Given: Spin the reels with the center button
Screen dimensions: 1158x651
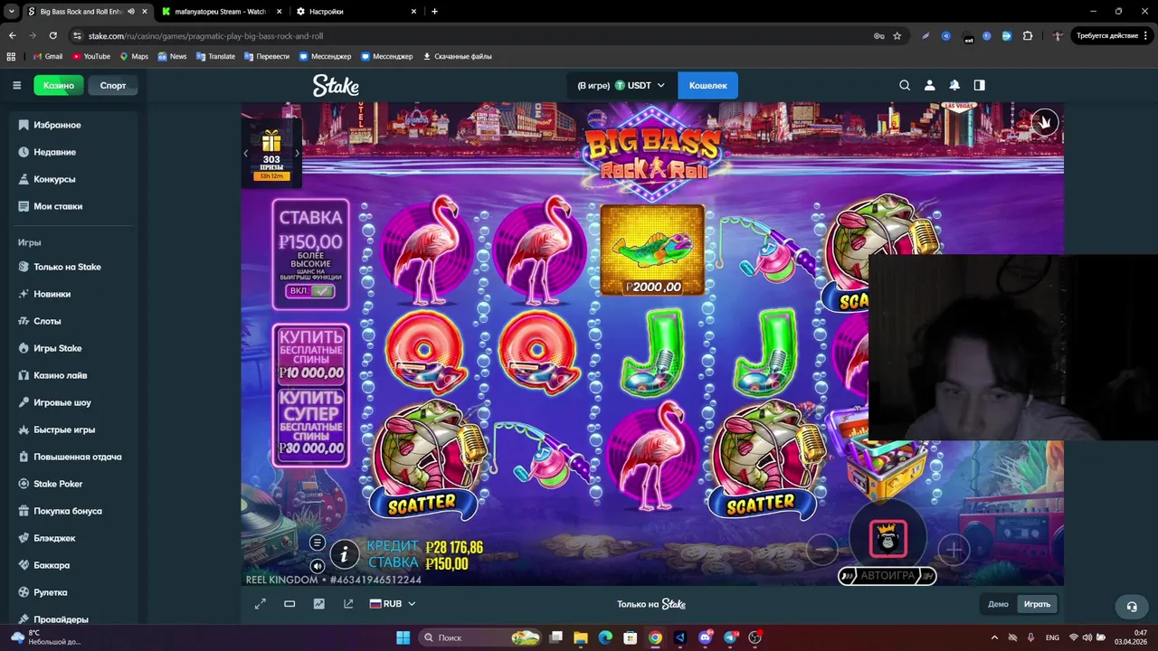Looking at the screenshot, I should 887,540.
